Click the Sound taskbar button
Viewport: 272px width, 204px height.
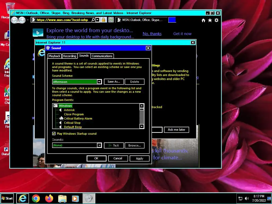[x=89, y=198]
